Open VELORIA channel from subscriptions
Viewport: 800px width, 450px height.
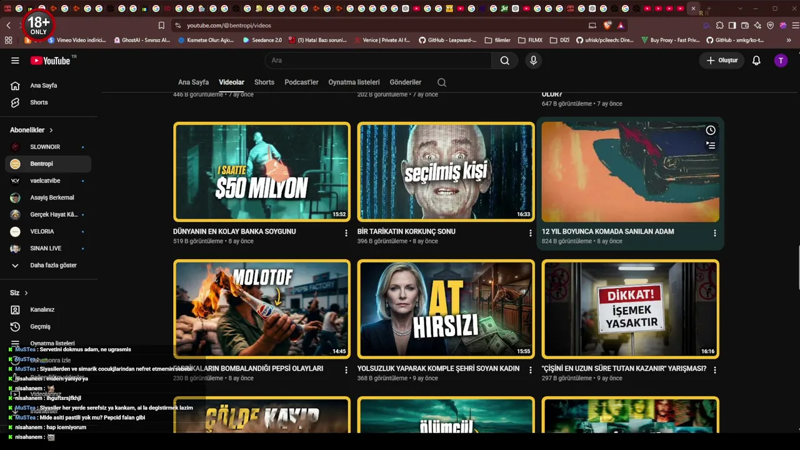[48, 231]
